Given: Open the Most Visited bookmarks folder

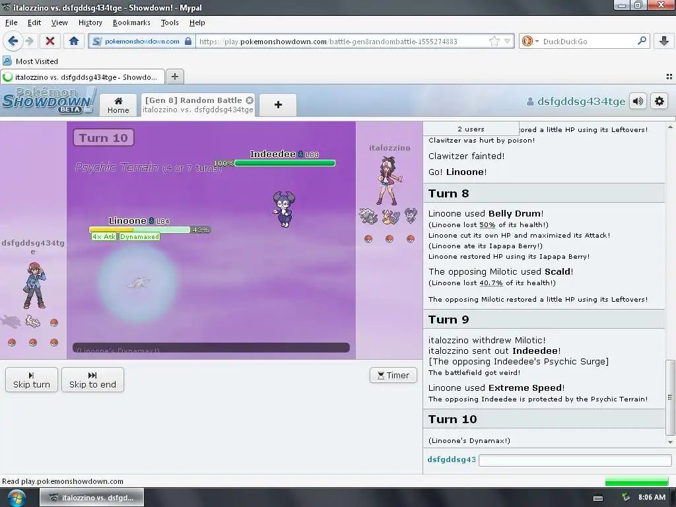Looking at the screenshot, I should click(30, 61).
